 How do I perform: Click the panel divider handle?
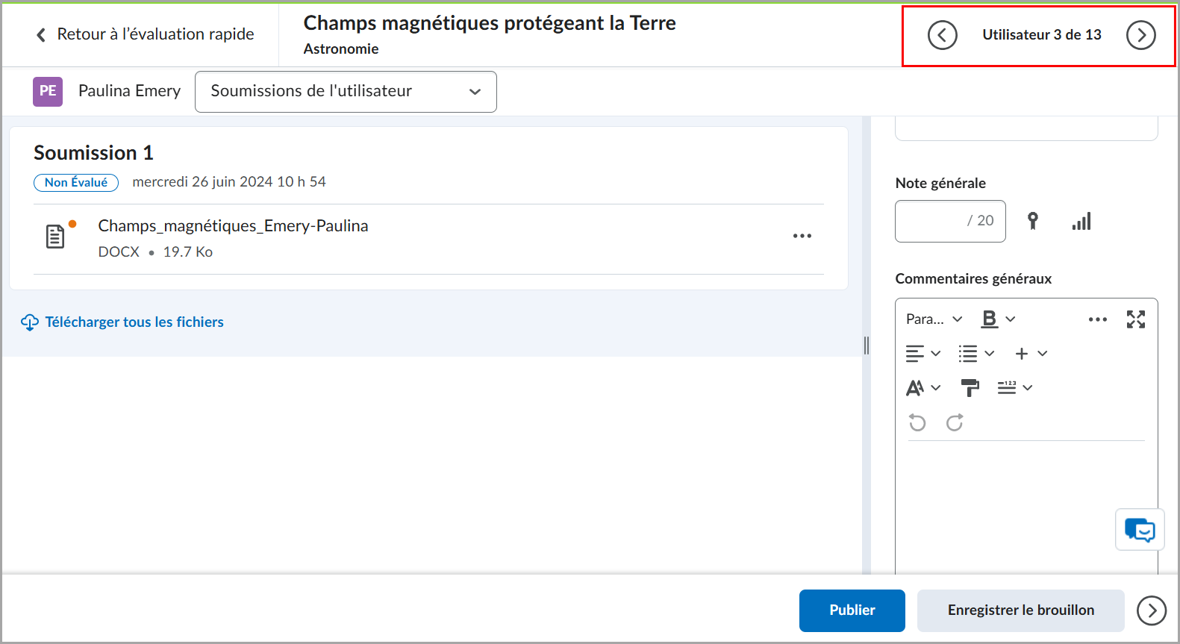(867, 345)
